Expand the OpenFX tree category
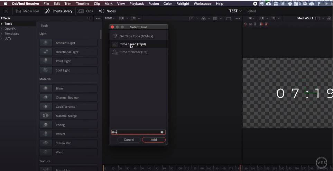 1,29
